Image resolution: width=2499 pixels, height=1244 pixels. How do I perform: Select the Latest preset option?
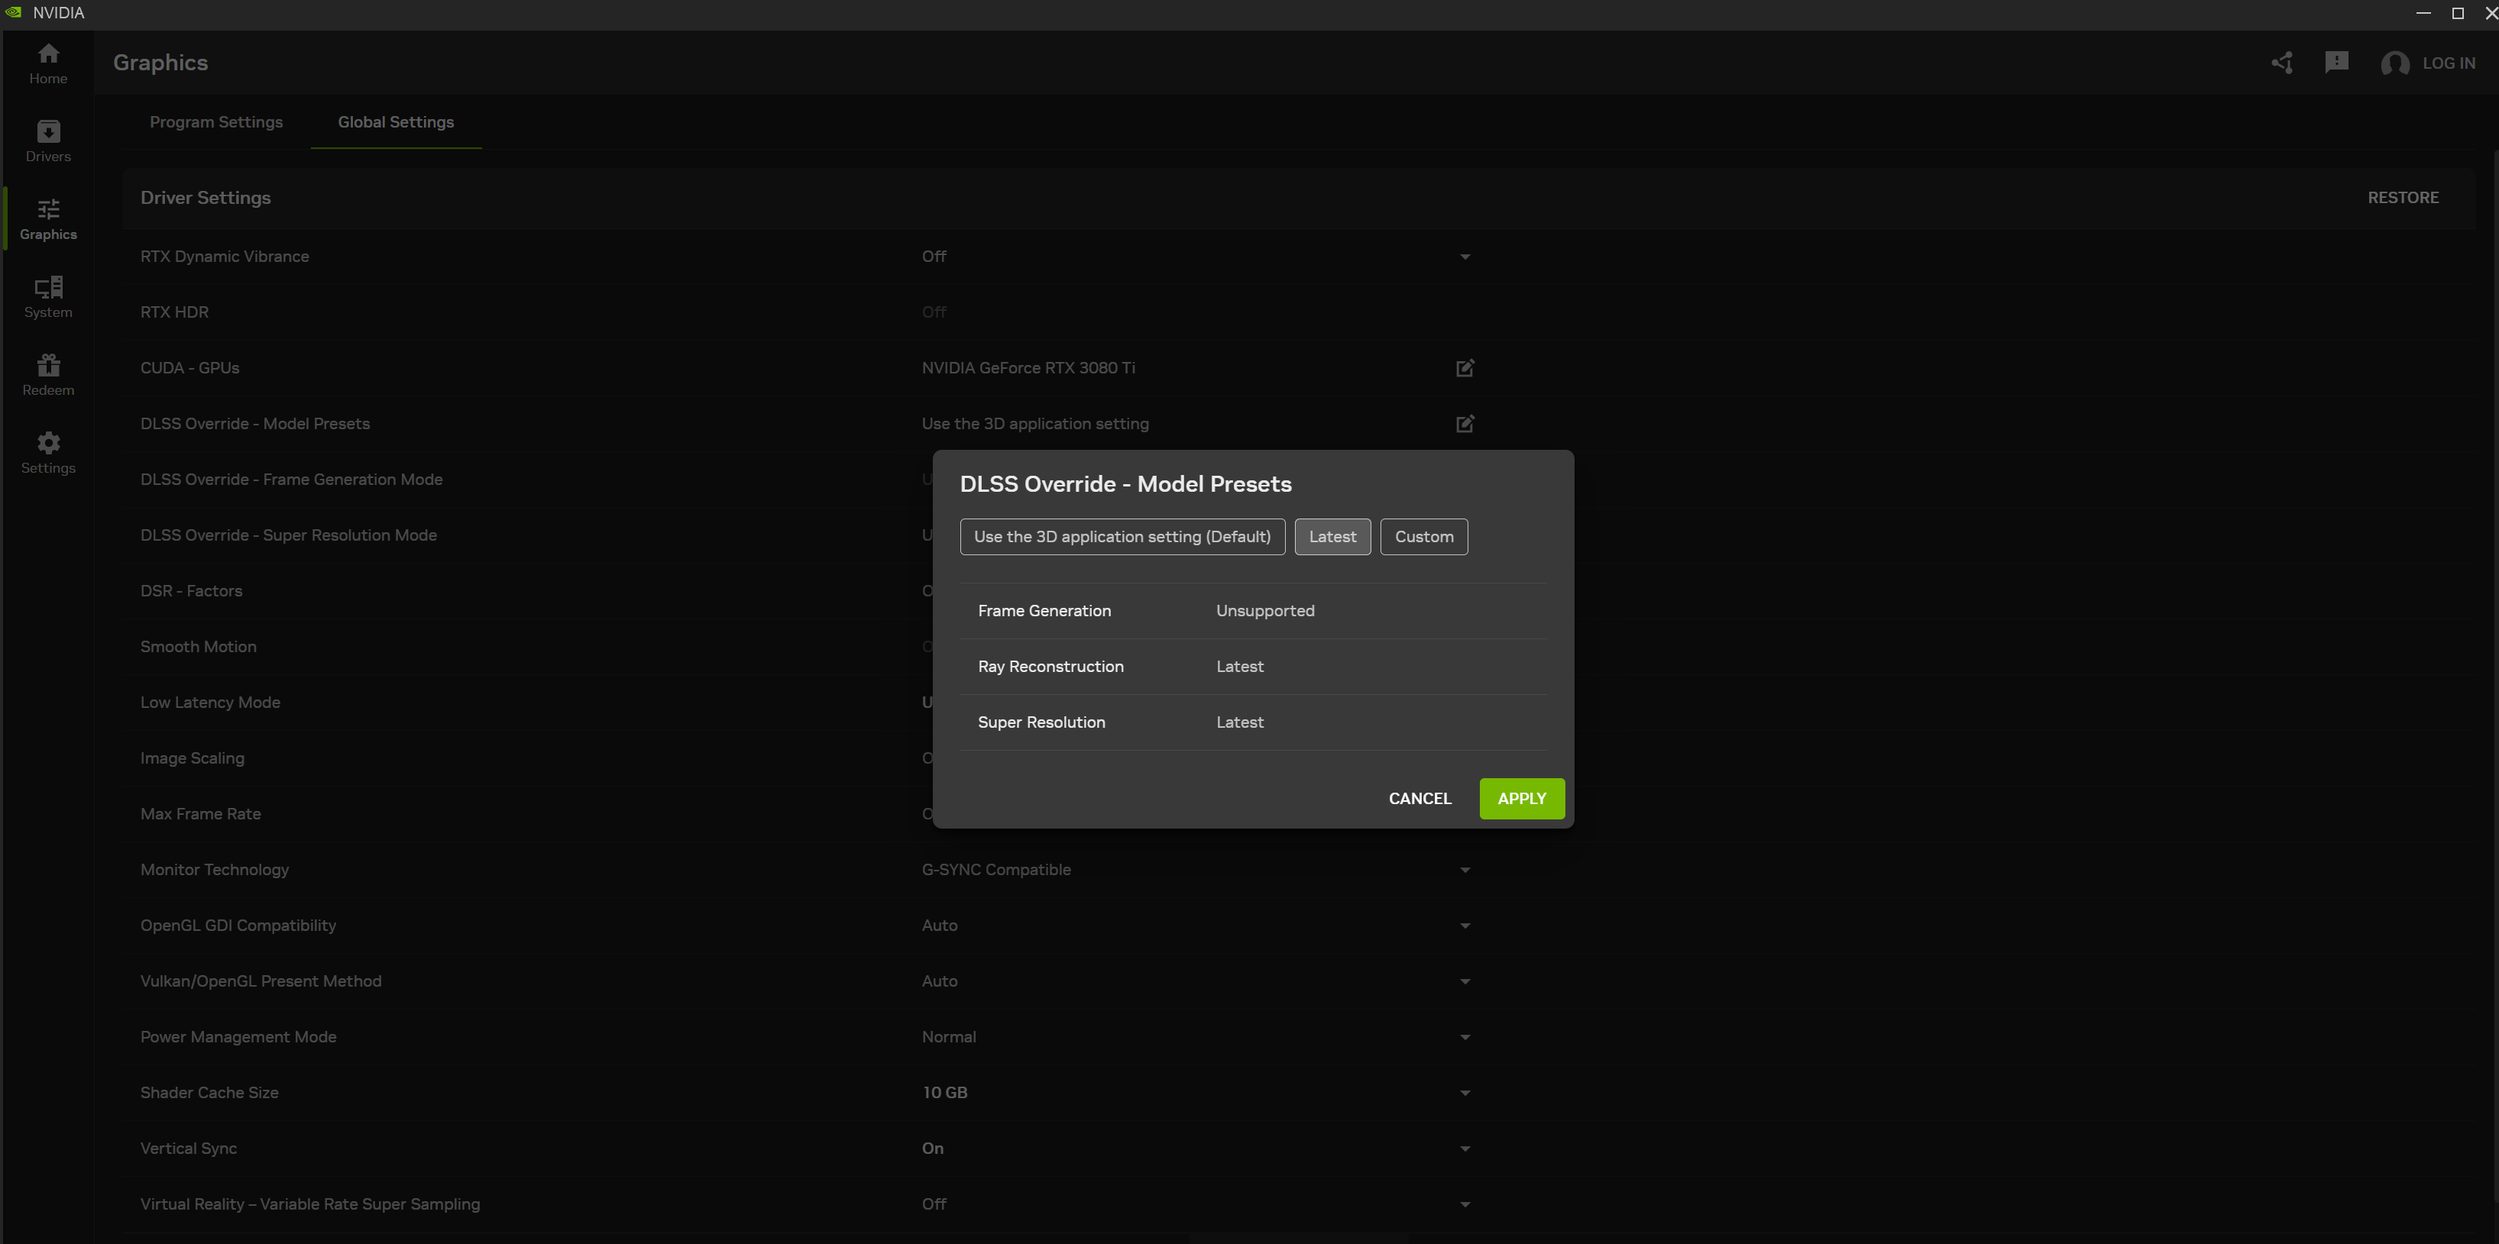click(x=1332, y=536)
